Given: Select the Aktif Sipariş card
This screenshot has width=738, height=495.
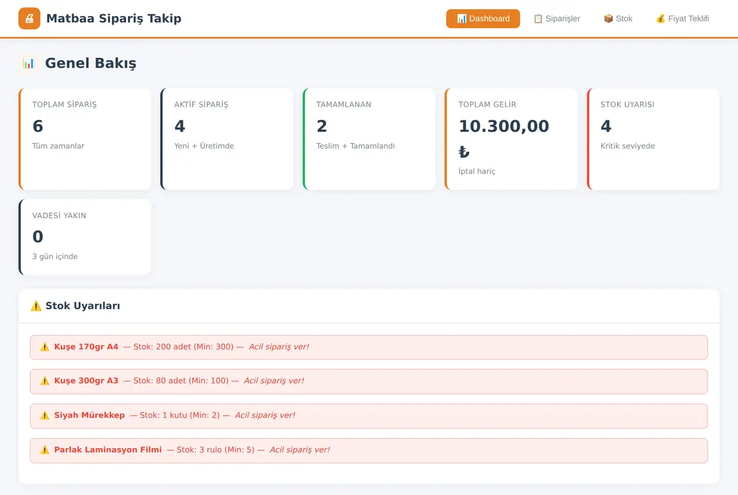Looking at the screenshot, I should point(227,139).
